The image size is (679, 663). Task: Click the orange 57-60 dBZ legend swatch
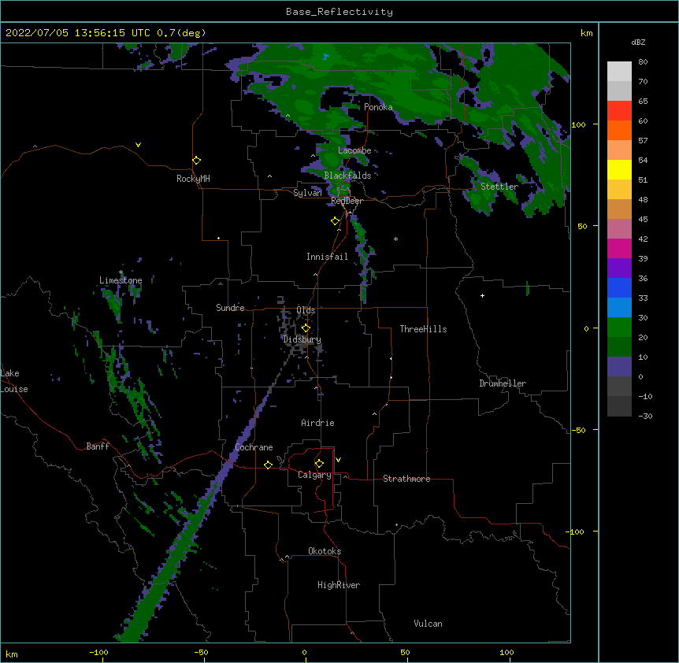(x=619, y=130)
